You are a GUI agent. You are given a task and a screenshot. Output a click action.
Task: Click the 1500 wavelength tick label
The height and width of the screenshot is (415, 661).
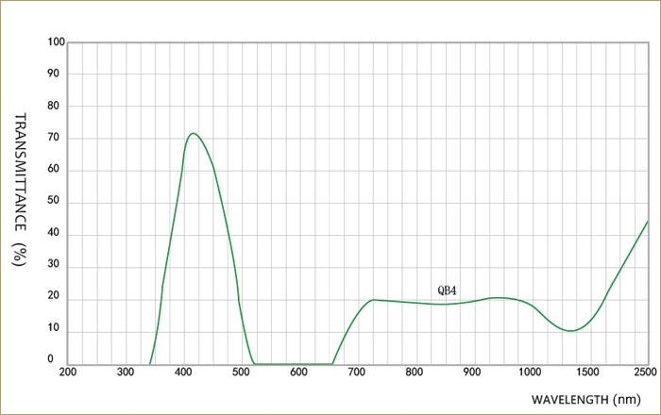[587, 373]
